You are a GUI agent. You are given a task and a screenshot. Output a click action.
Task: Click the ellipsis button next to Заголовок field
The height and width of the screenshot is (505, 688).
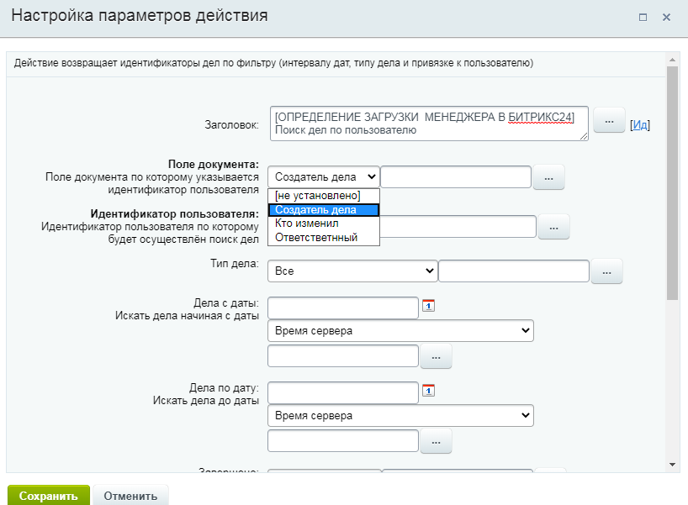coord(609,120)
